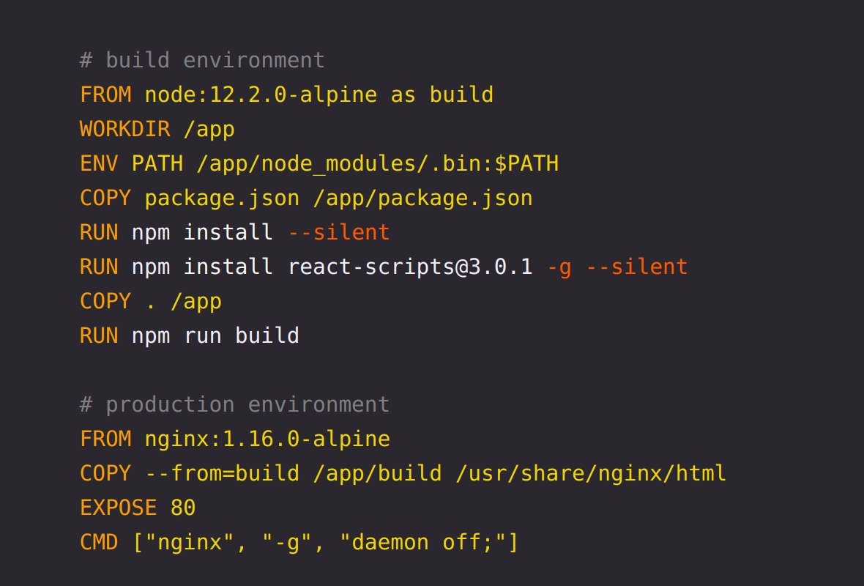The image size is (864, 586).
Task: Click the 'WORKDIR' keyword
Action: click(x=125, y=129)
